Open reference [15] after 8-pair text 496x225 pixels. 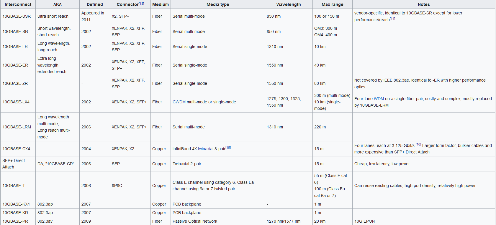pyautogui.click(x=228, y=148)
